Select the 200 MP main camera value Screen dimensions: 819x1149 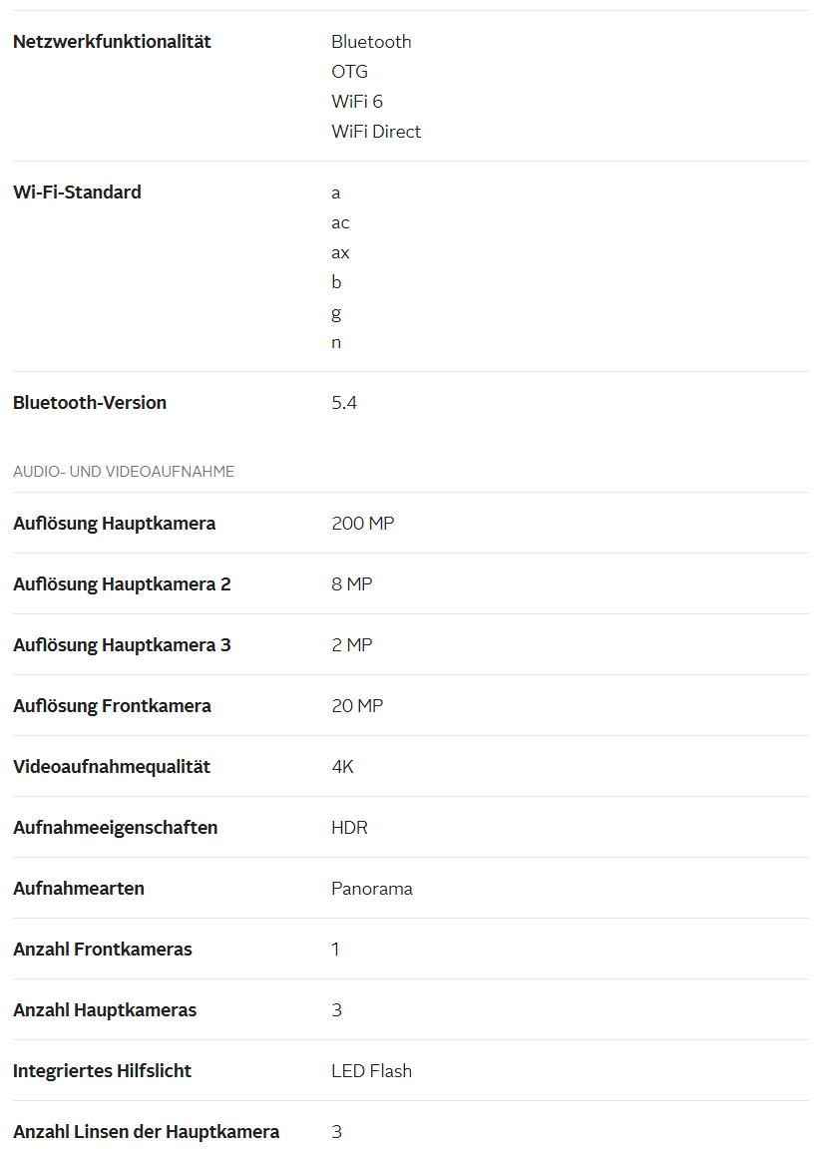click(x=363, y=524)
